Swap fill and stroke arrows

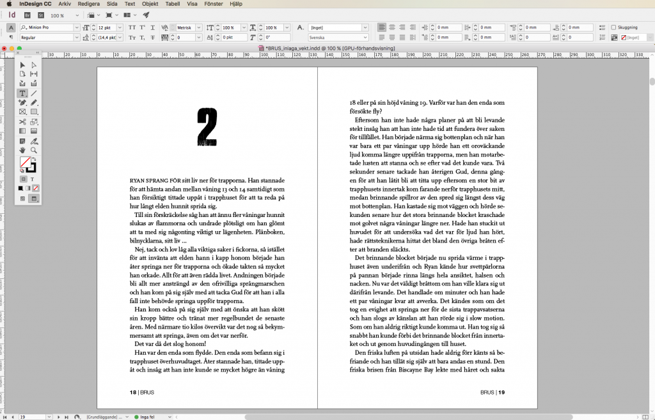click(35, 159)
